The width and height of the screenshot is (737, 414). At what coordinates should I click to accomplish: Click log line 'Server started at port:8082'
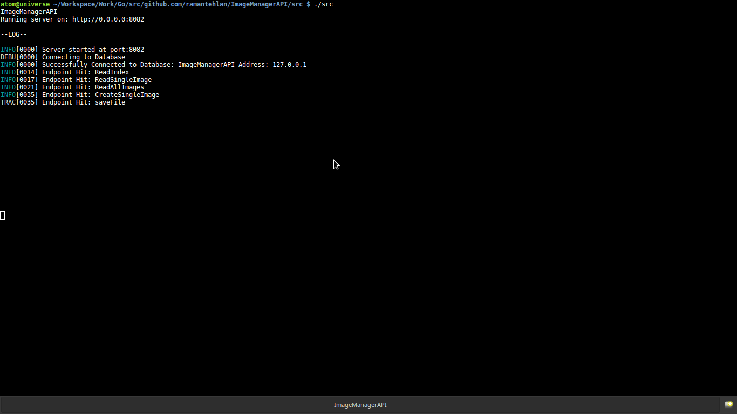click(x=72, y=50)
